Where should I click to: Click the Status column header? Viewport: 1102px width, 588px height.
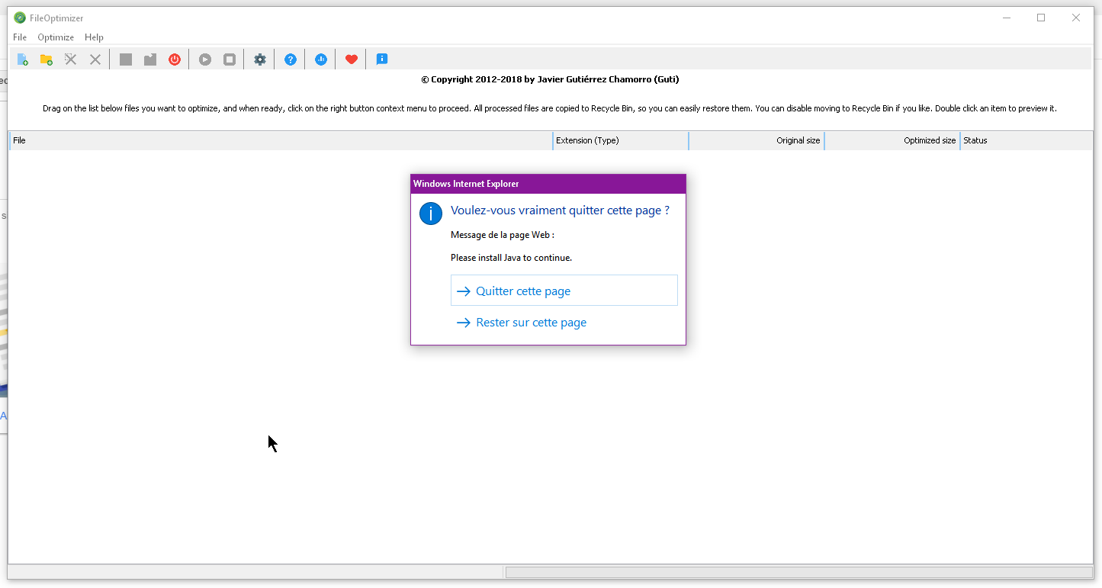pos(1026,140)
